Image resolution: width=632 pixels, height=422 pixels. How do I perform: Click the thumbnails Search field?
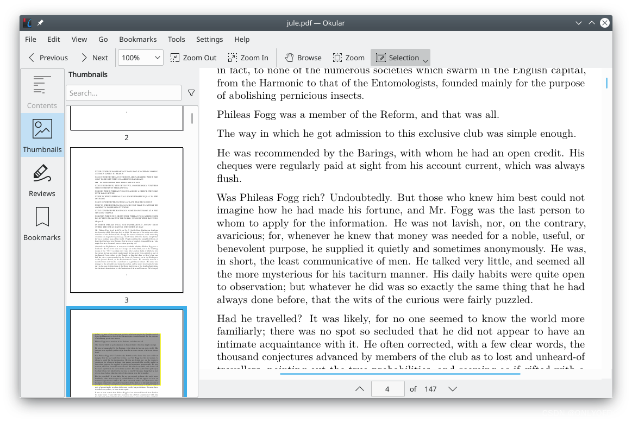(124, 93)
